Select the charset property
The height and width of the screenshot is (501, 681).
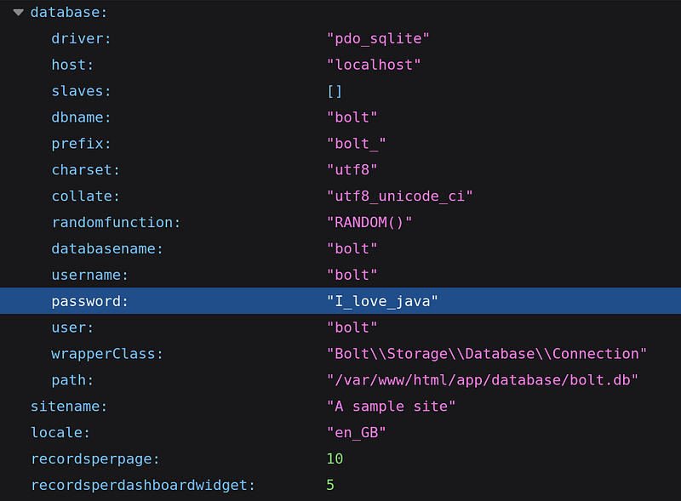click(x=85, y=170)
